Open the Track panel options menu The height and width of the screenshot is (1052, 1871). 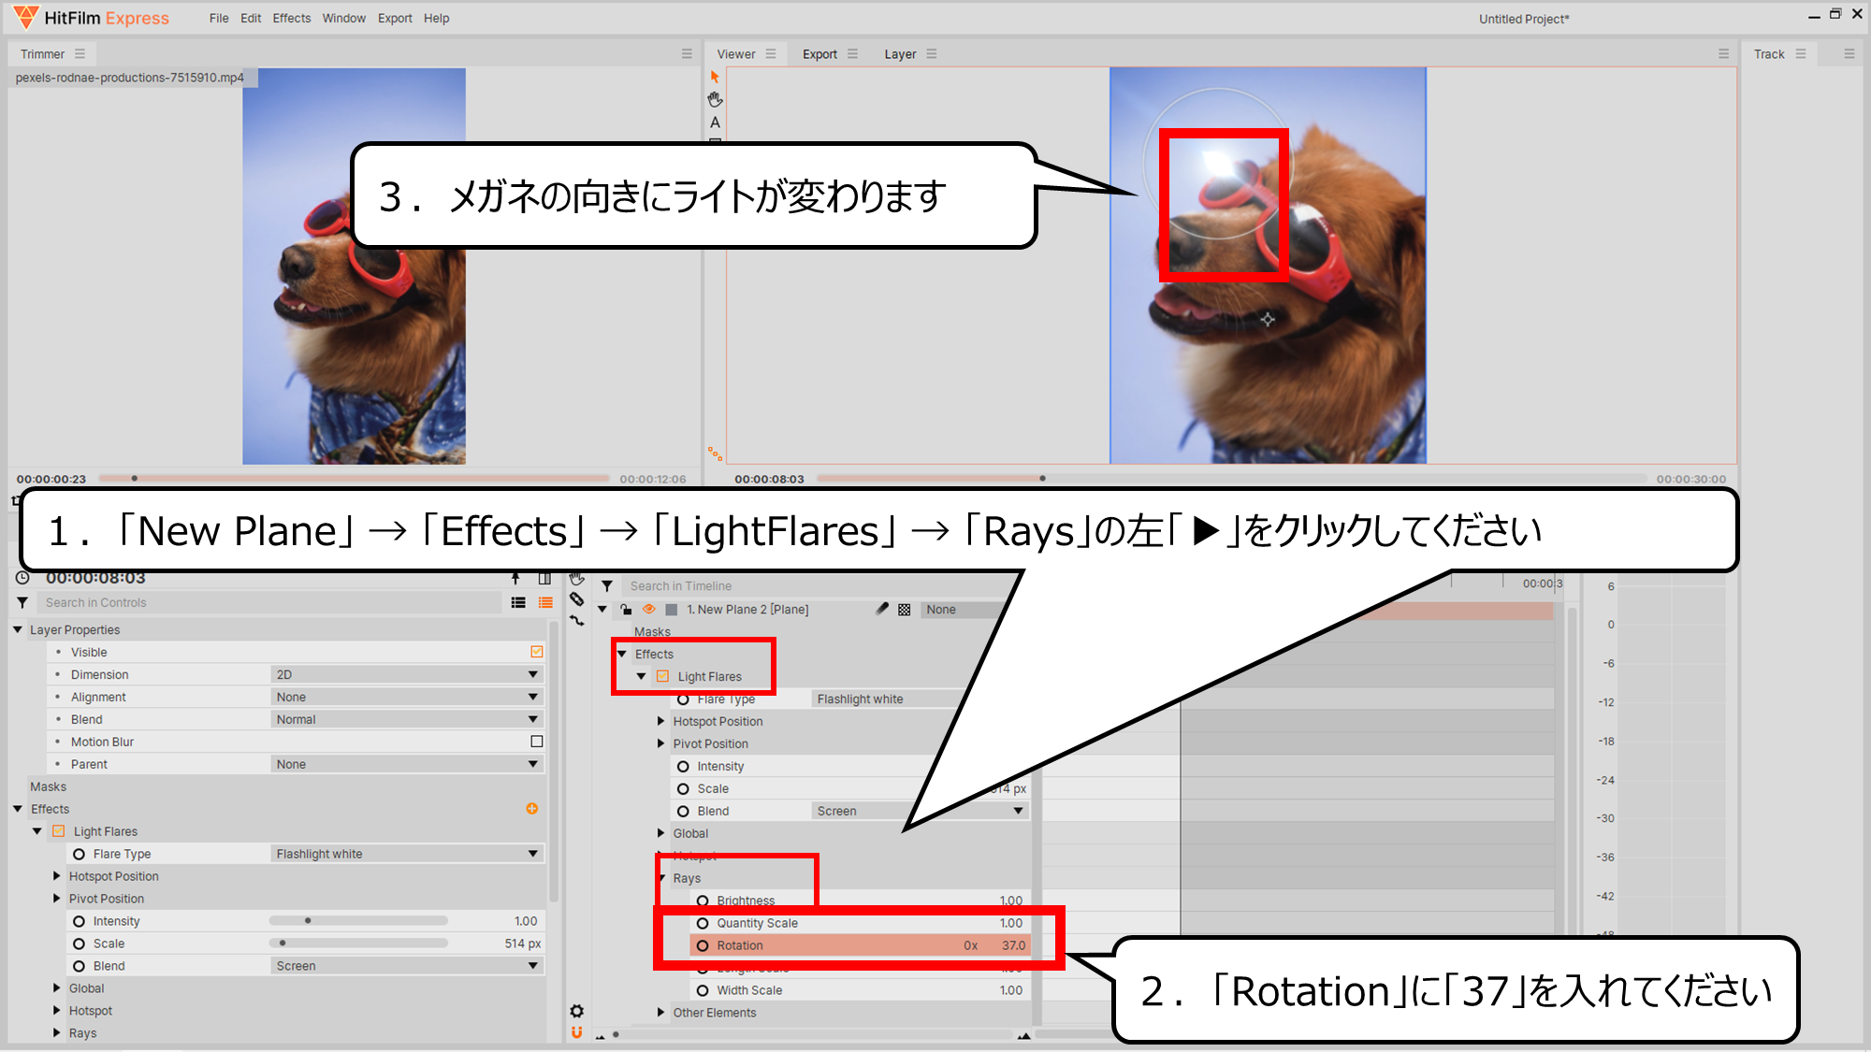pyautogui.click(x=1801, y=54)
